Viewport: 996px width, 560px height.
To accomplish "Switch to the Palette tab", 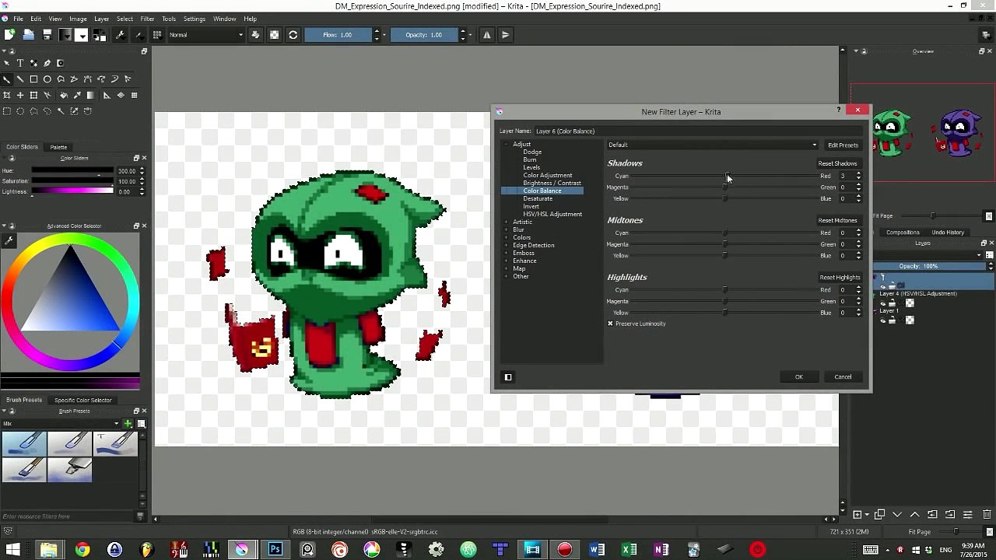I will pos(59,147).
